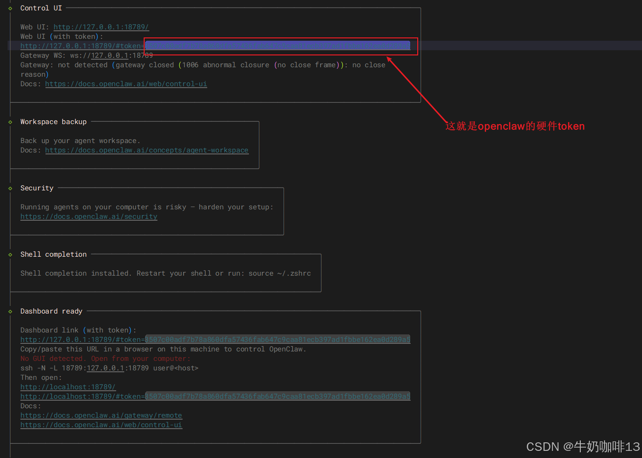The height and width of the screenshot is (458, 642).
Task: Click the "Copy/paste this URL in a browser" line
Action: tap(163, 349)
